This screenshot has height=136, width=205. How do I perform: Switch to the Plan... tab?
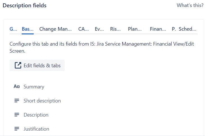click(x=135, y=29)
